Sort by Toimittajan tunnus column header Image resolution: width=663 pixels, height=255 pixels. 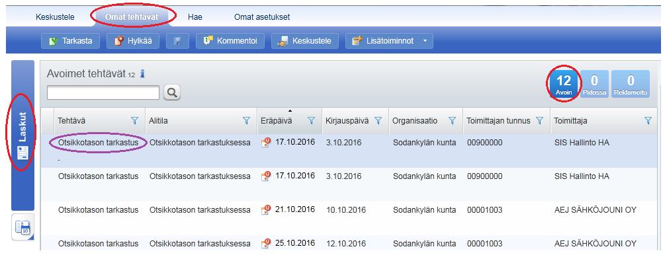tap(498, 121)
